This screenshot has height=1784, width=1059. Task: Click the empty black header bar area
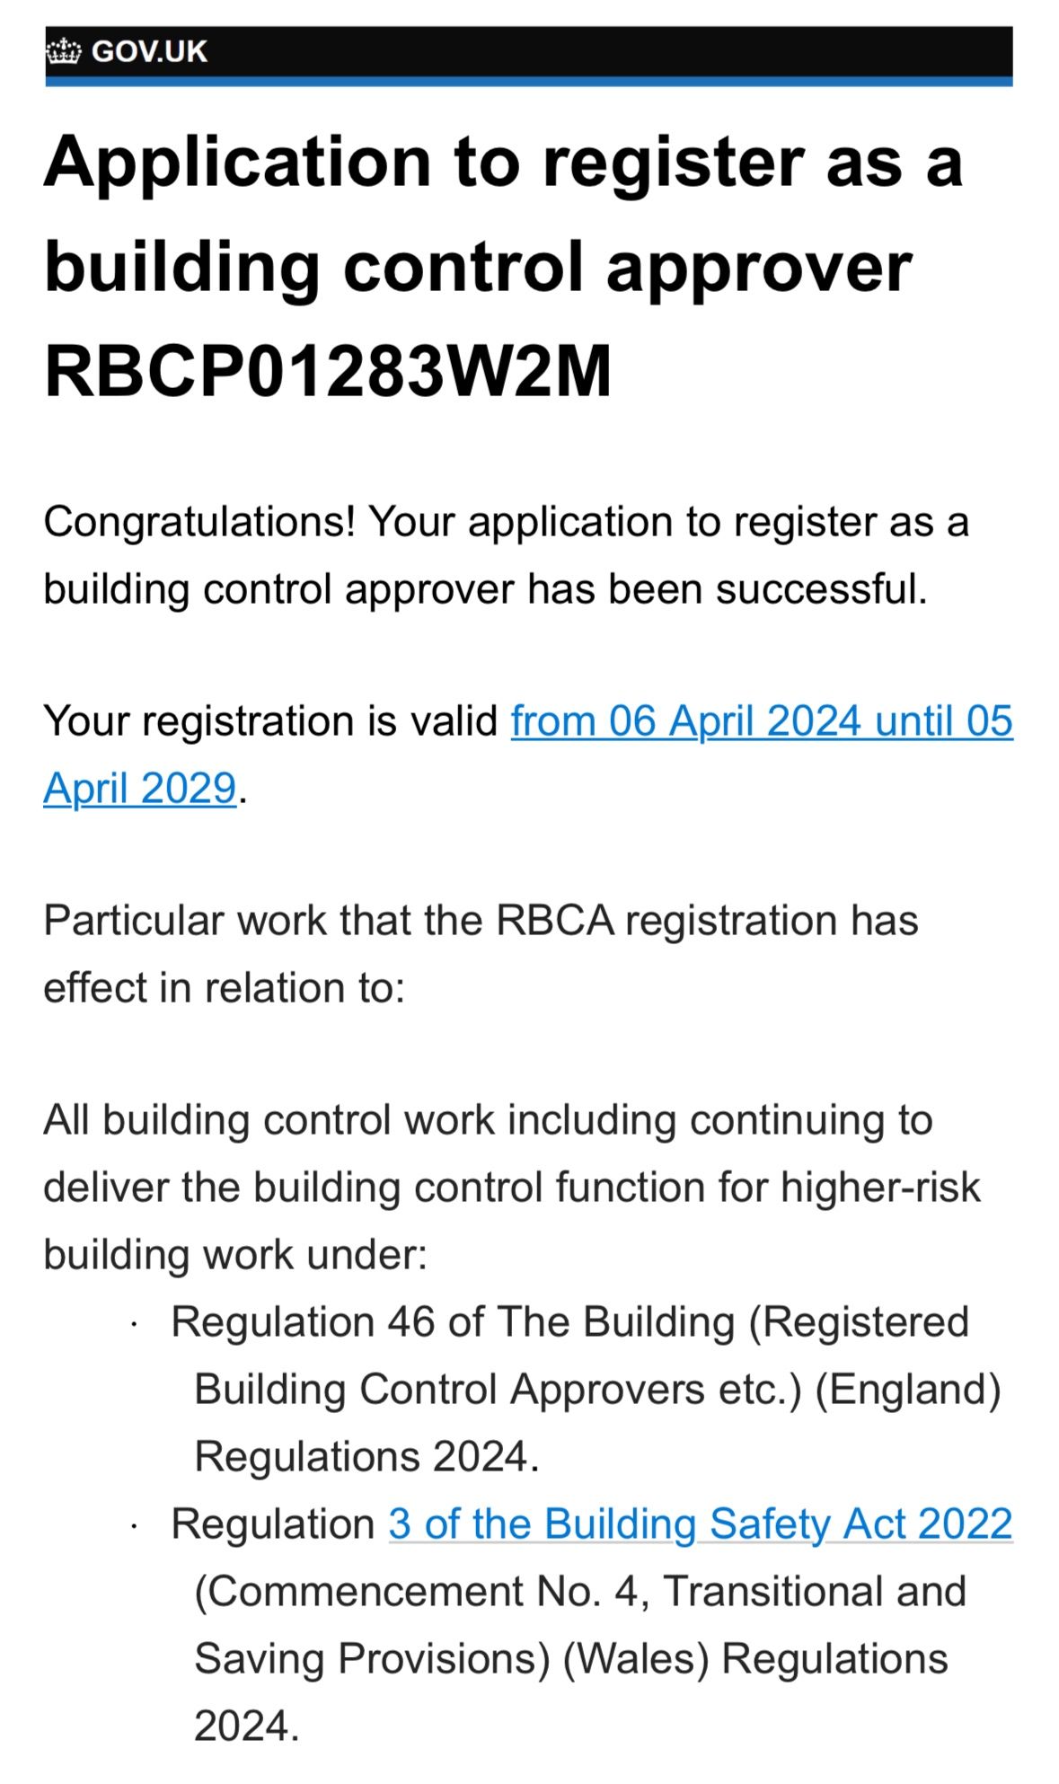[611, 51]
